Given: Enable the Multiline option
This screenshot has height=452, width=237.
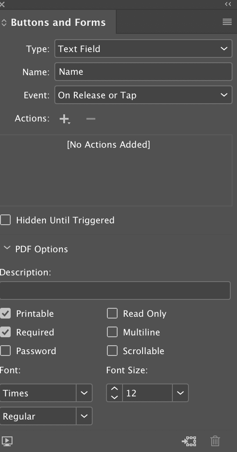Looking at the screenshot, I should [x=112, y=332].
